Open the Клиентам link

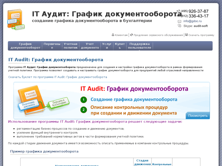click(x=121, y=35)
